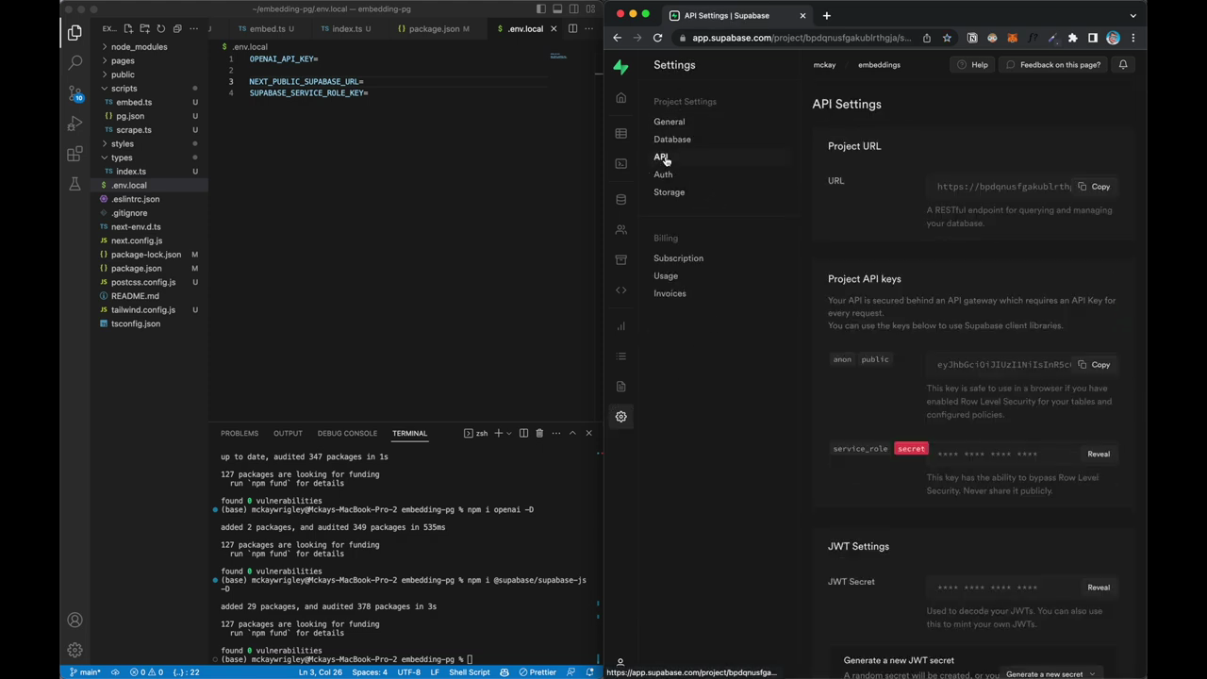Image resolution: width=1207 pixels, height=679 pixels.
Task: Refresh the Explorer file tree
Action: [160, 28]
